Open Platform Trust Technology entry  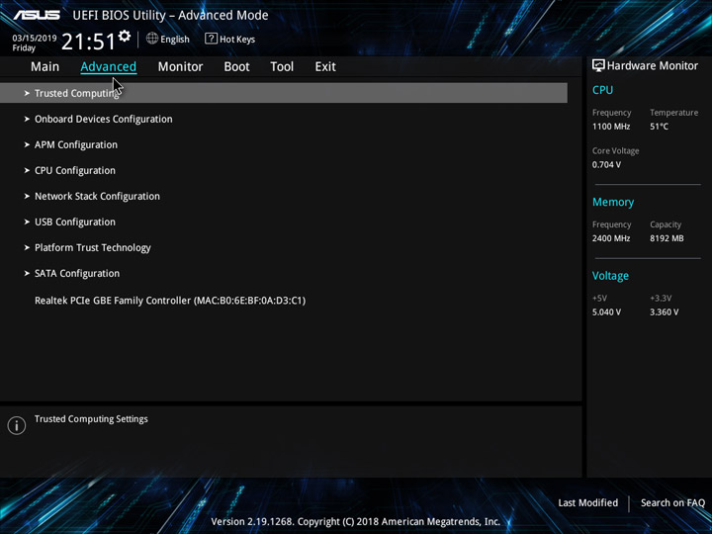93,248
